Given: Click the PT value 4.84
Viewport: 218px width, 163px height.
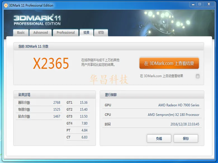Looking at the screenshot, I should tap(84, 130).
